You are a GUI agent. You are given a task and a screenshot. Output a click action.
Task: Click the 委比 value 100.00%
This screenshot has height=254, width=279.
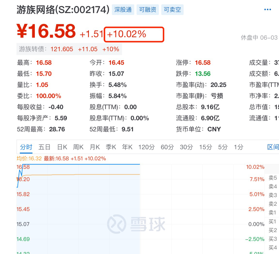tap(49, 96)
